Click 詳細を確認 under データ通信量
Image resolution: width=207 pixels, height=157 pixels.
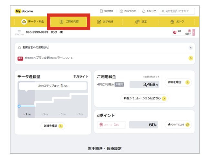(x=53, y=126)
